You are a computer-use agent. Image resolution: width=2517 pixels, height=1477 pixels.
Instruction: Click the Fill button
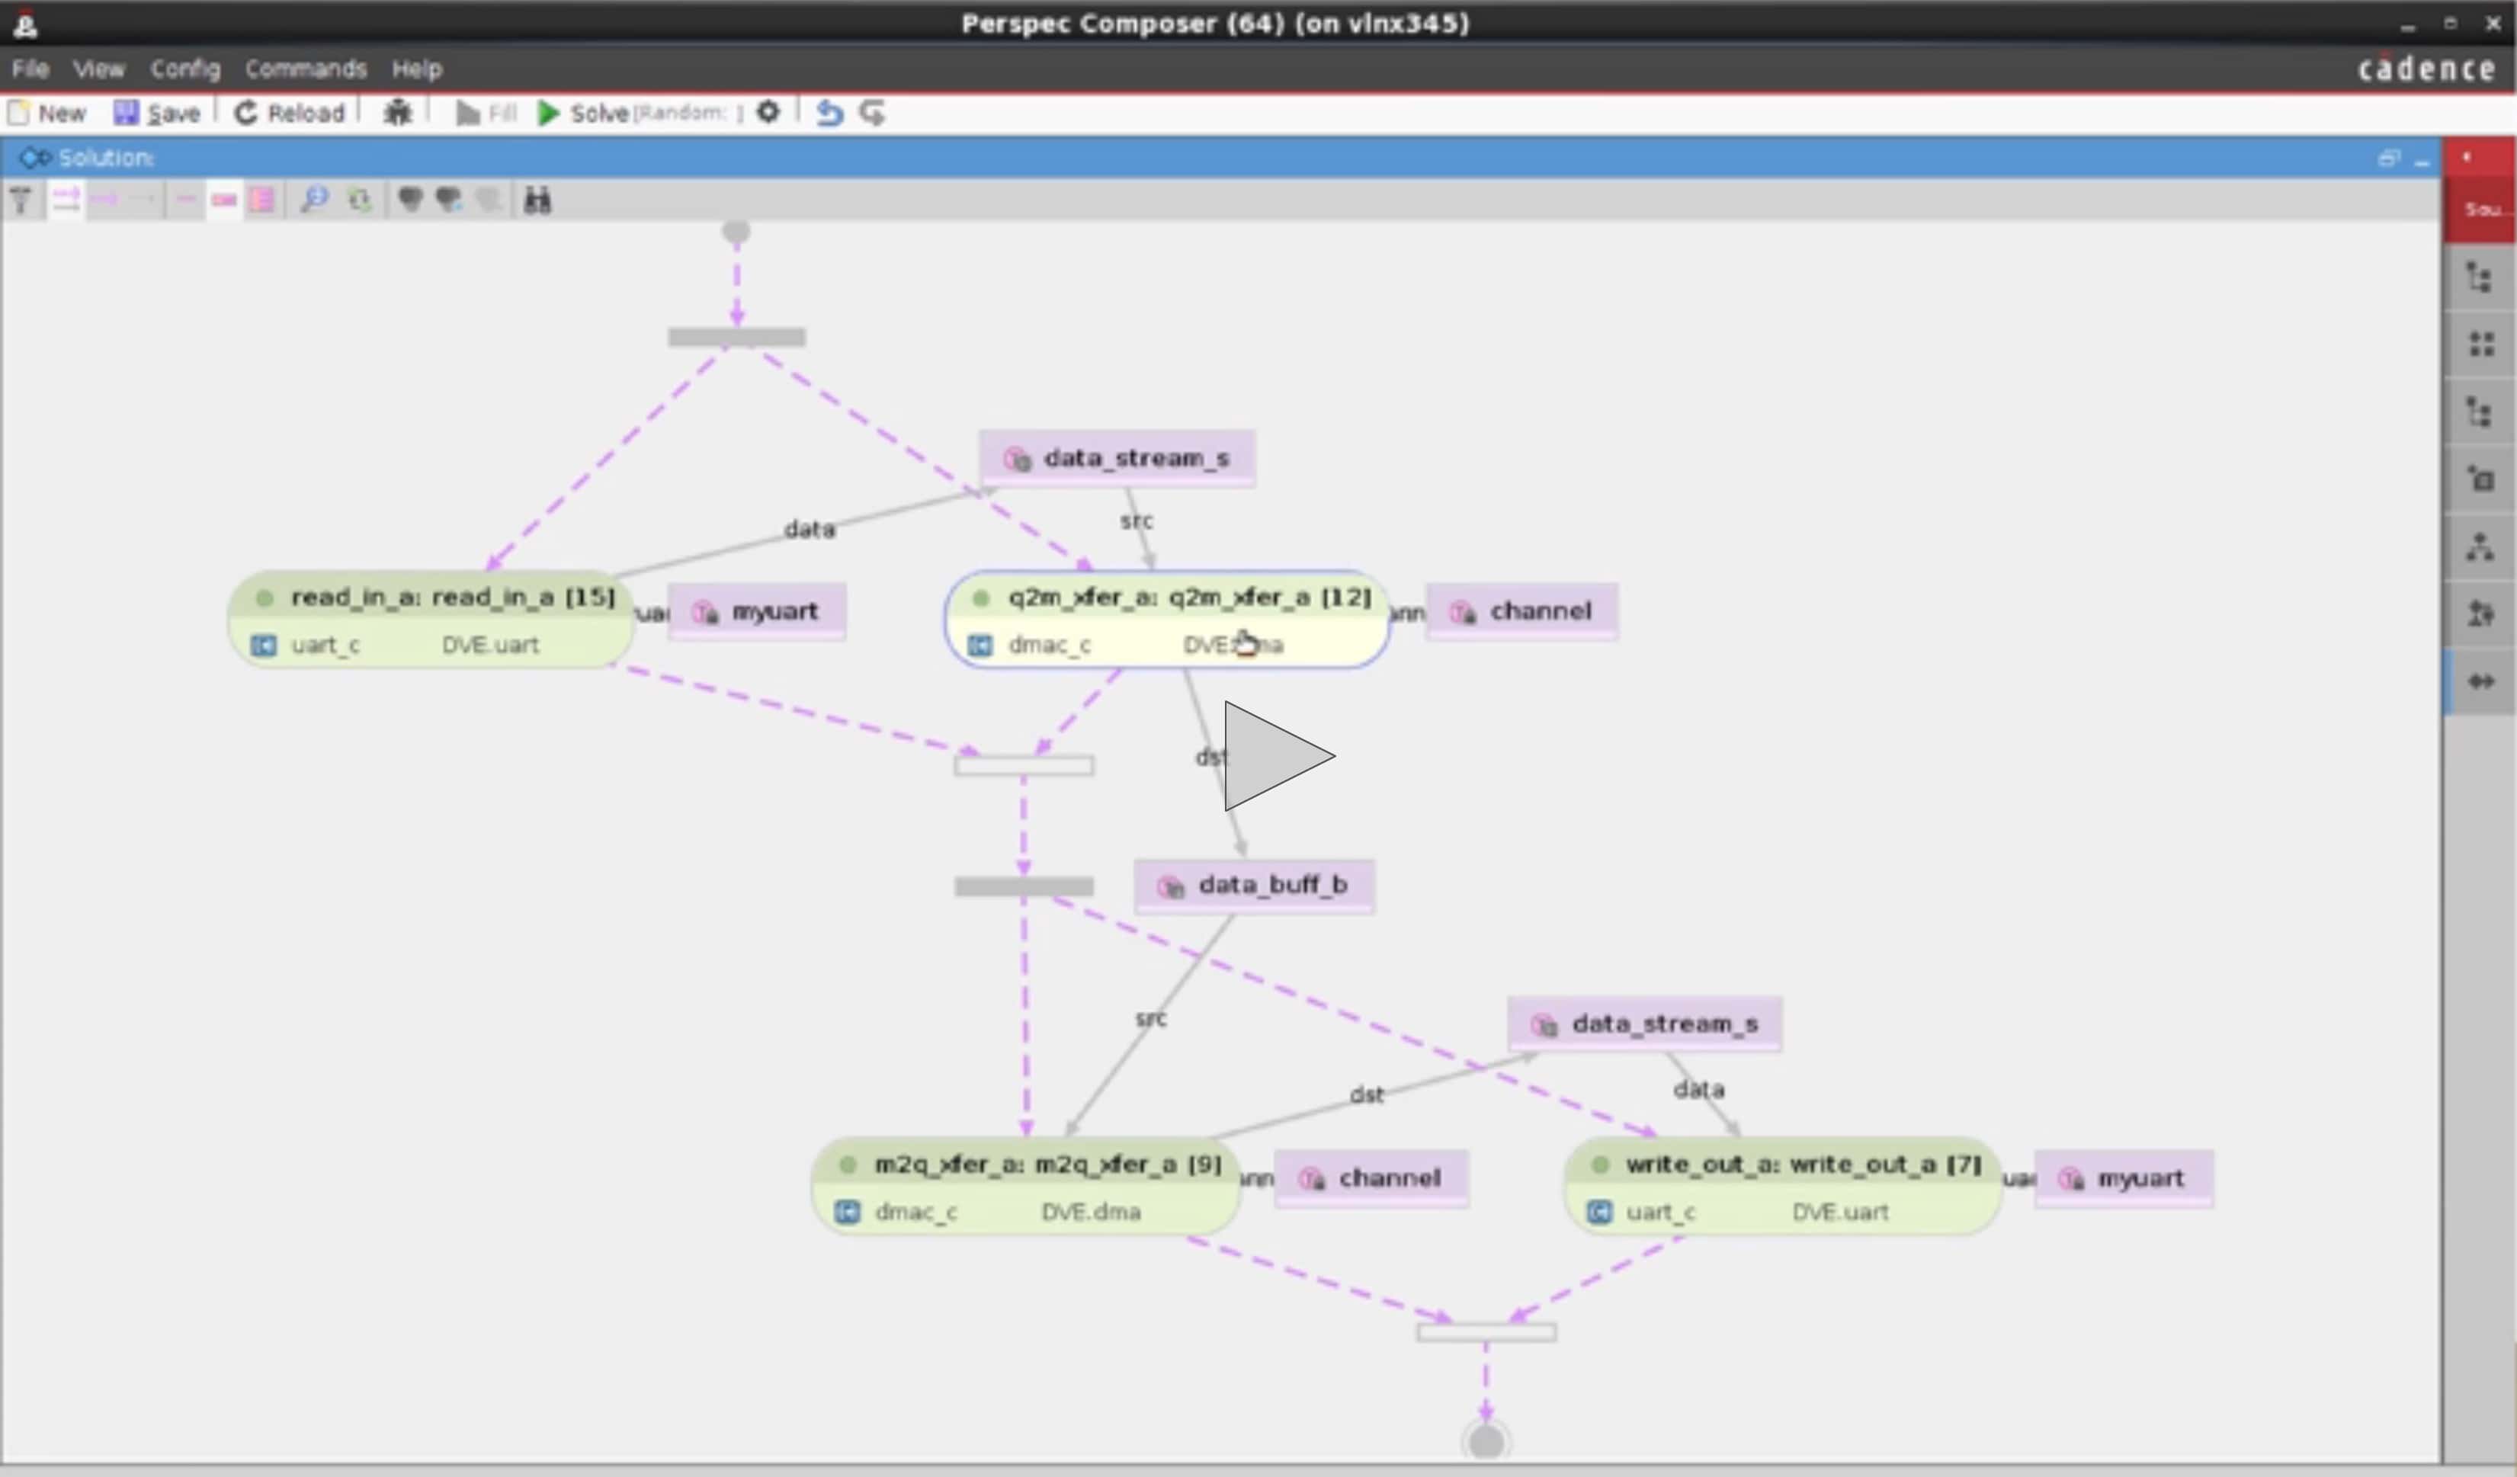pos(486,113)
